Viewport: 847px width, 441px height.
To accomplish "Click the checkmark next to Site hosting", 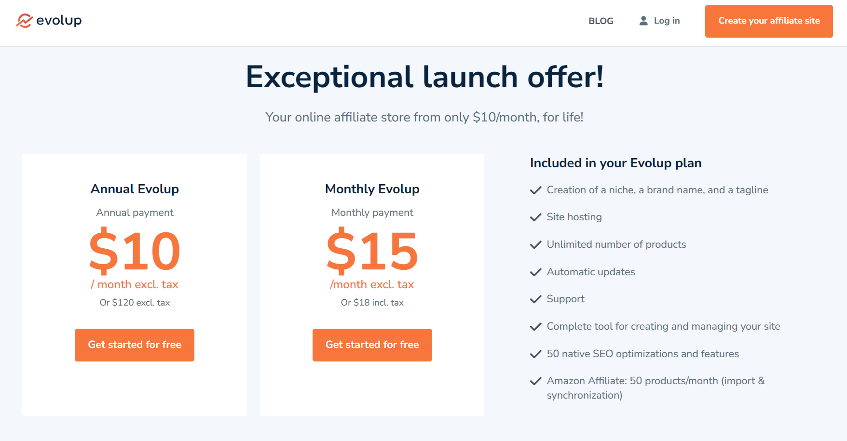I will (x=535, y=217).
